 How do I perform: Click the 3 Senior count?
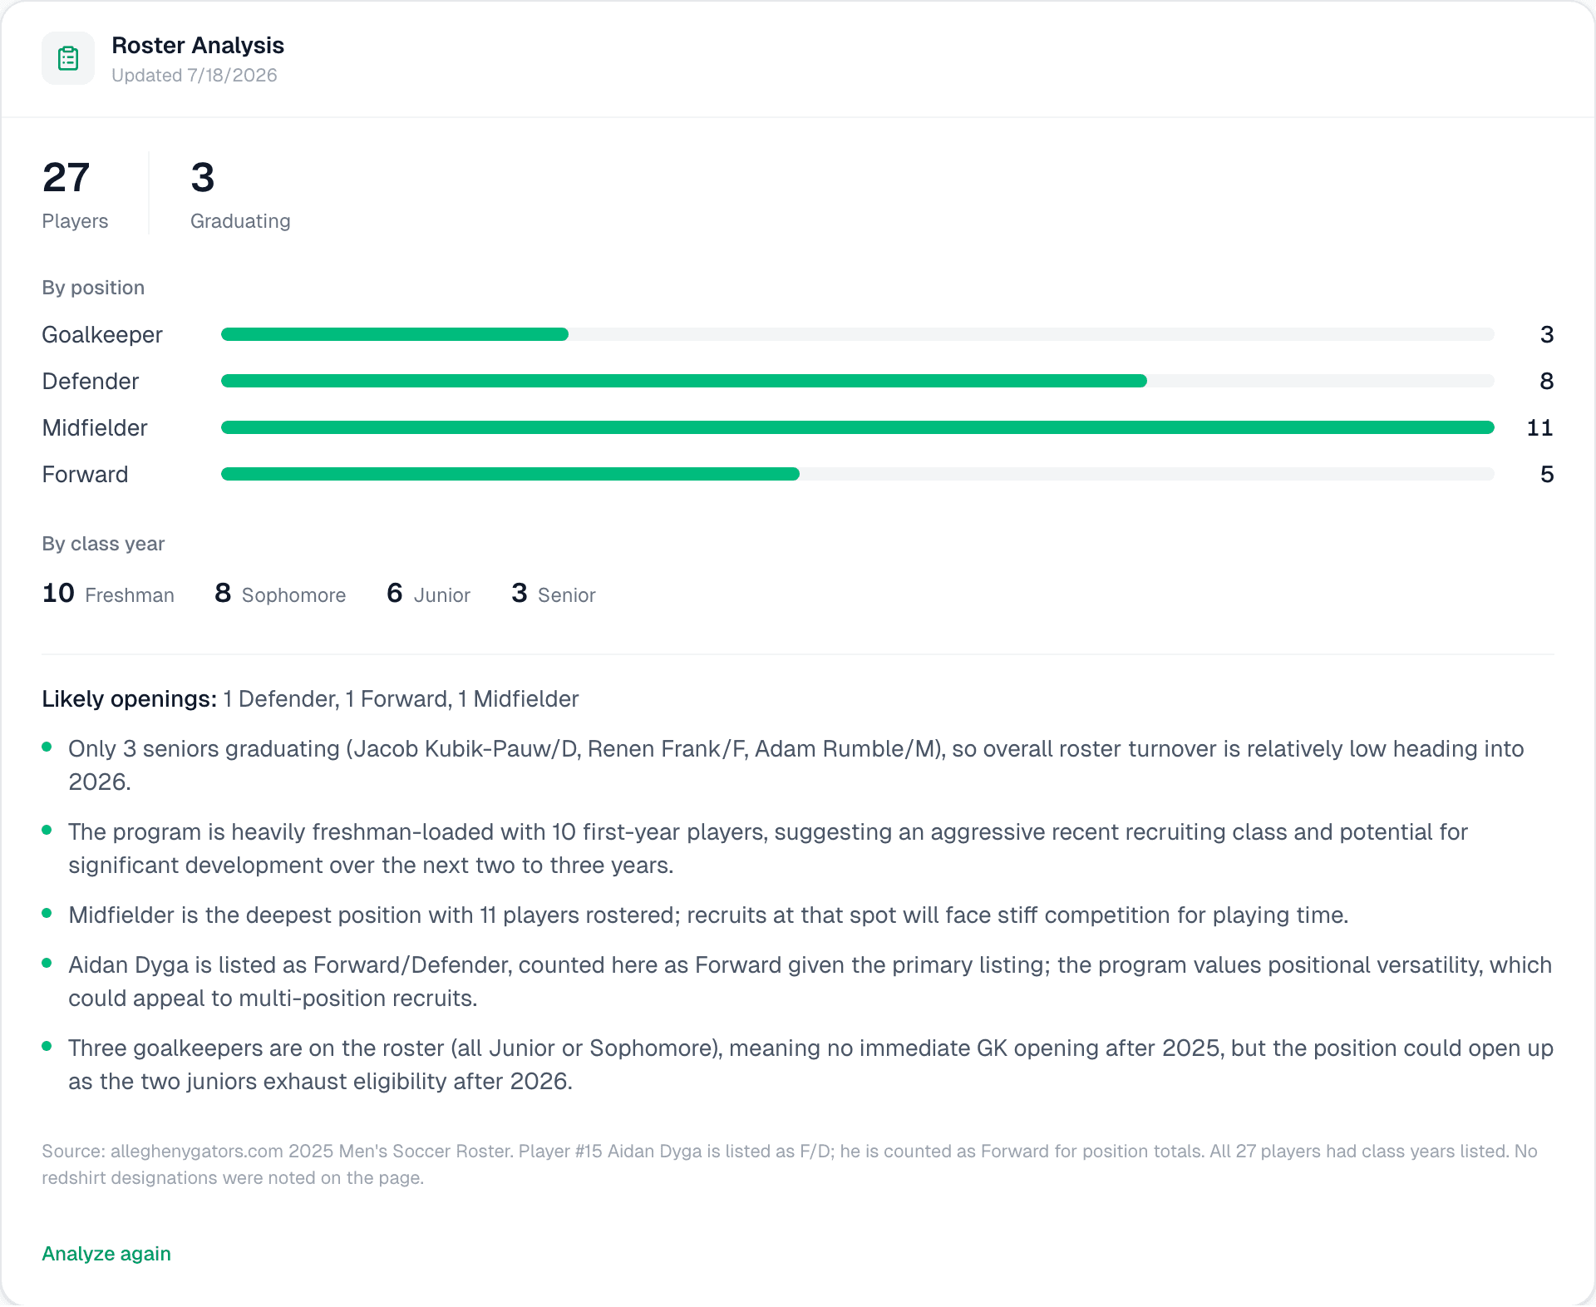click(x=554, y=594)
